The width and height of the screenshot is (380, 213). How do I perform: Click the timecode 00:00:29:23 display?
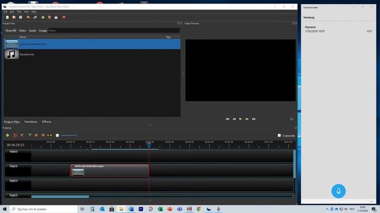pyautogui.click(x=15, y=145)
